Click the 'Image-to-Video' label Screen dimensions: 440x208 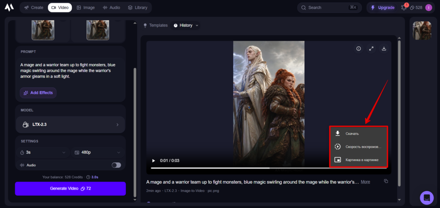point(192,191)
